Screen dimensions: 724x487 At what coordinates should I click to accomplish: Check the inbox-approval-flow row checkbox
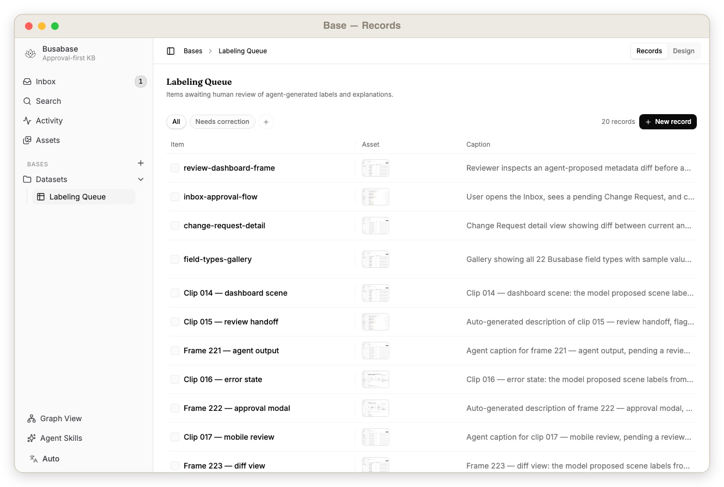(x=175, y=197)
